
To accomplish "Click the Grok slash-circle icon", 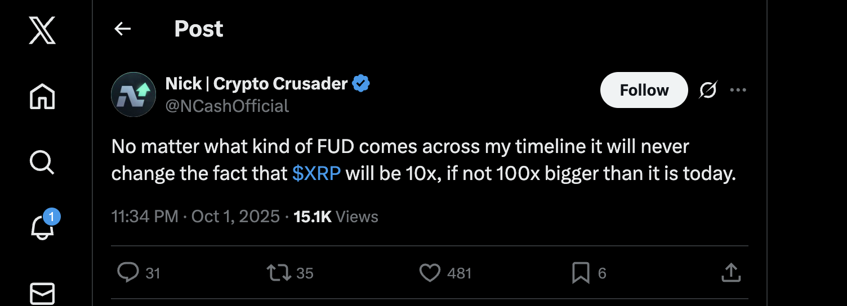I will pos(707,90).
